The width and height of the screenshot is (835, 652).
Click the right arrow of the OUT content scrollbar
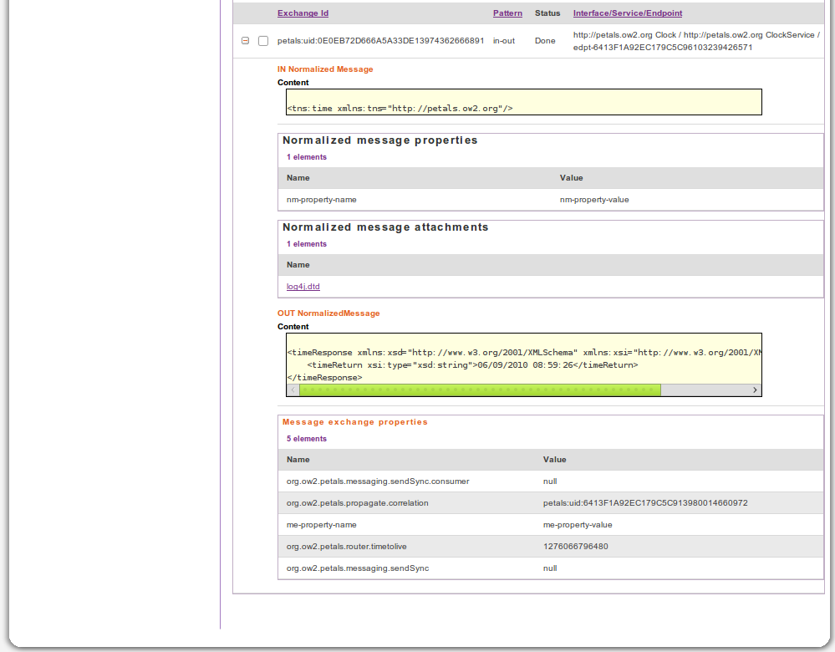[x=755, y=390]
